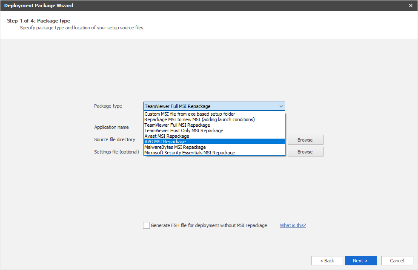Go to previous step with Back button

(327, 261)
